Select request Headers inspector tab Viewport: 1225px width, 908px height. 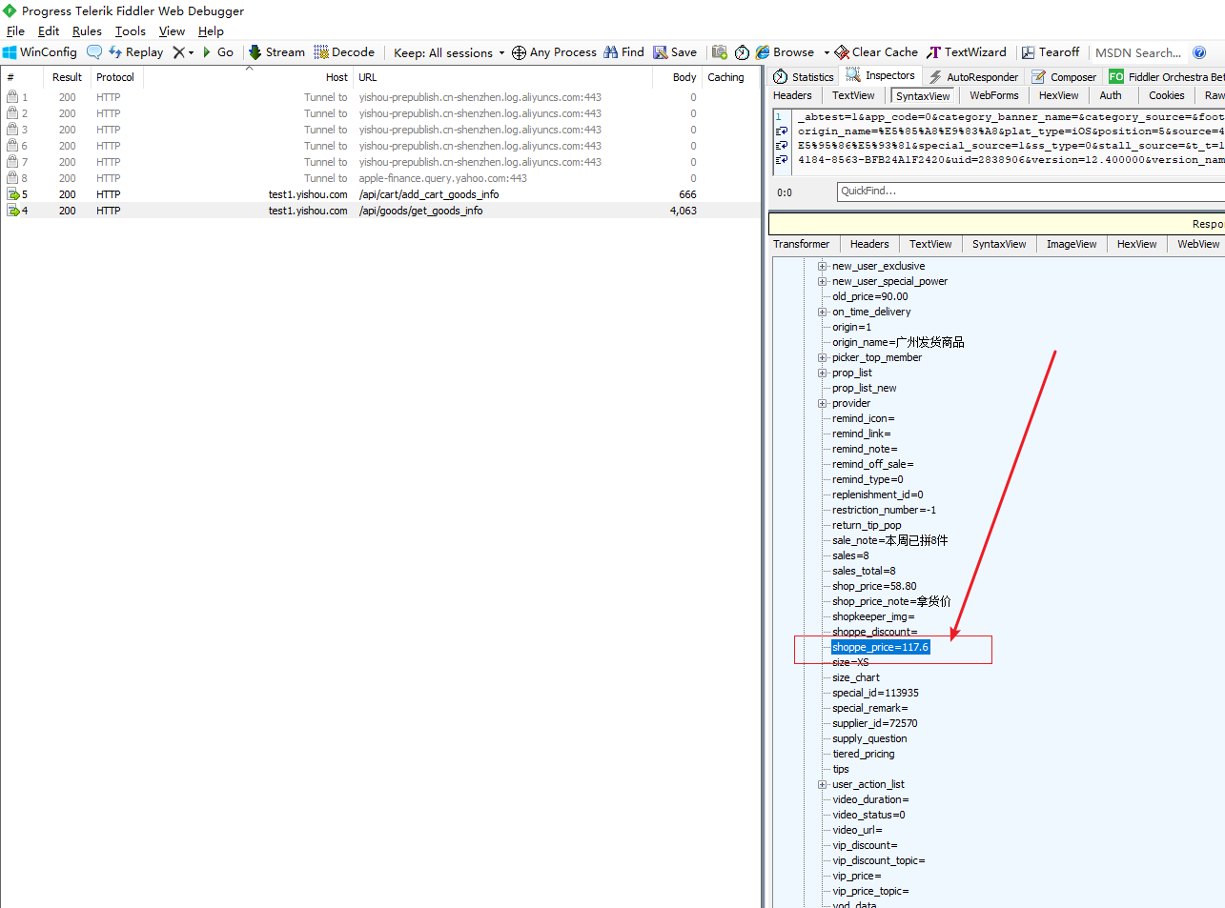pyautogui.click(x=792, y=95)
